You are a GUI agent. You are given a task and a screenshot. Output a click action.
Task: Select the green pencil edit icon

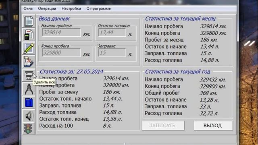tap(29, 48)
